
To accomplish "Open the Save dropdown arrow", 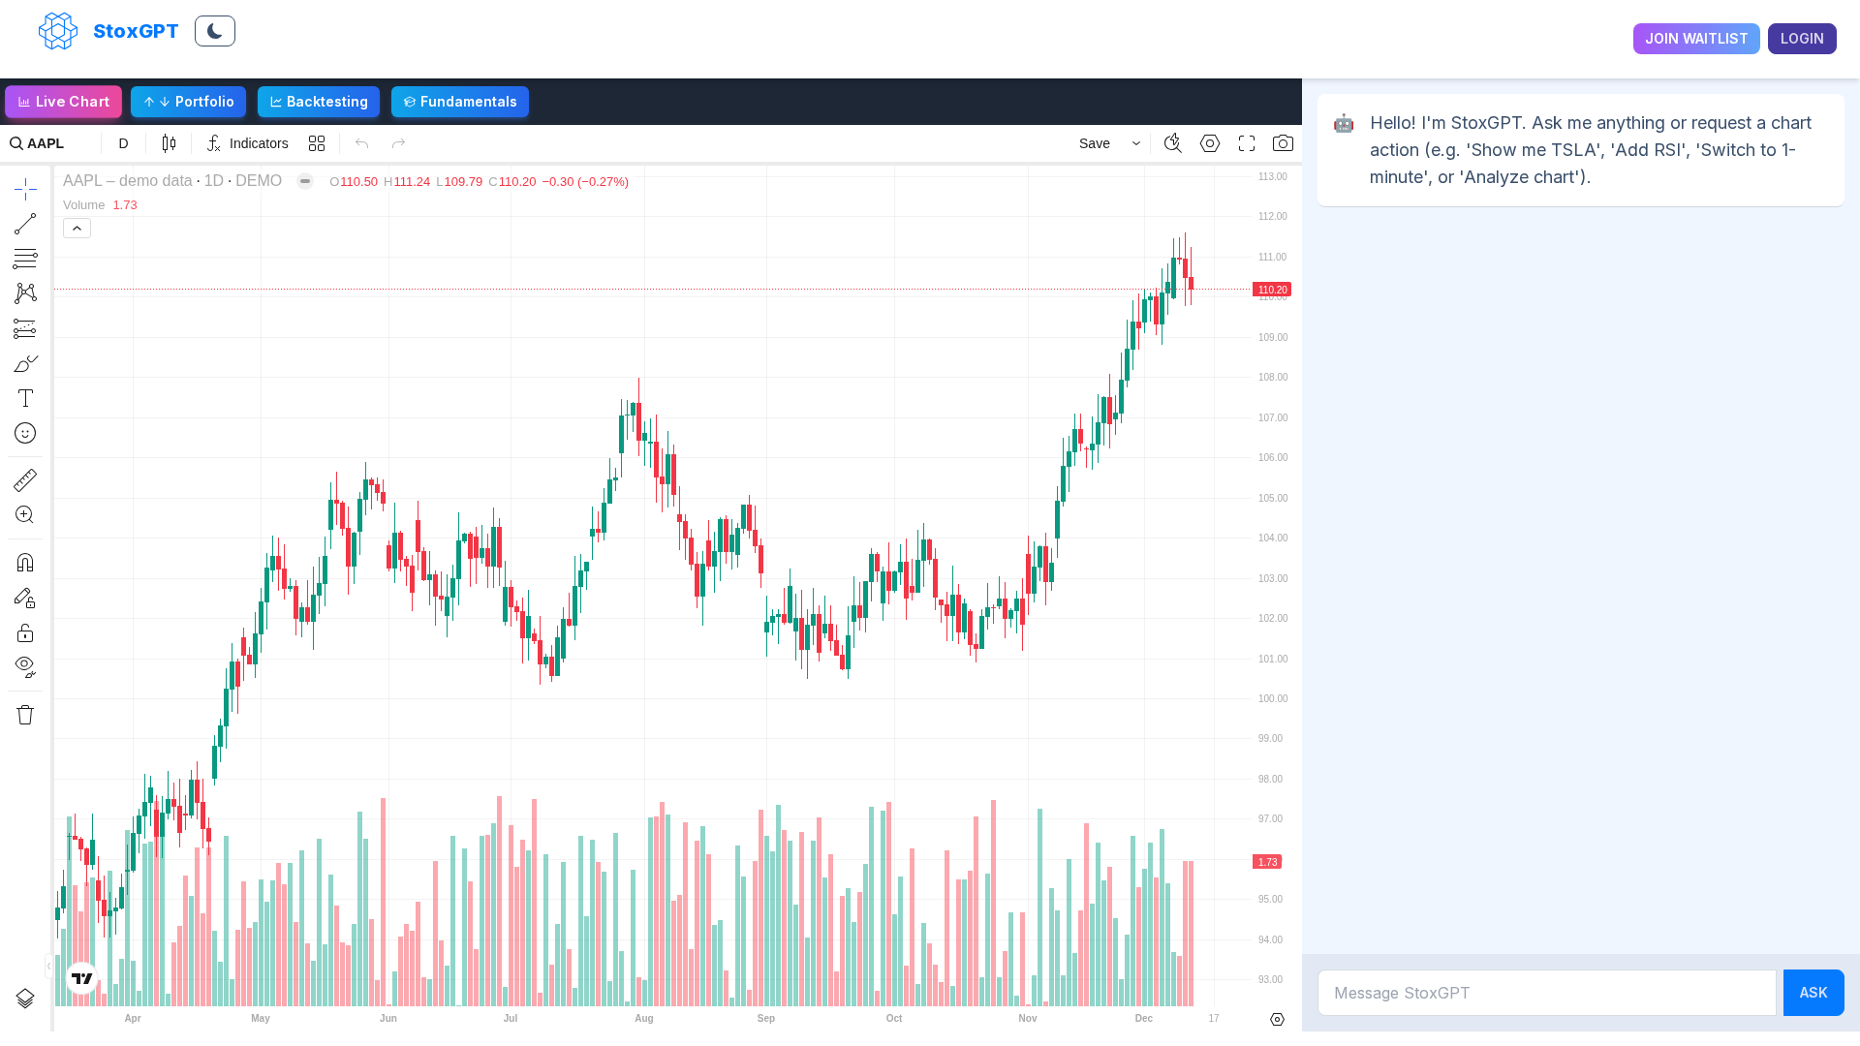I will (1136, 143).
